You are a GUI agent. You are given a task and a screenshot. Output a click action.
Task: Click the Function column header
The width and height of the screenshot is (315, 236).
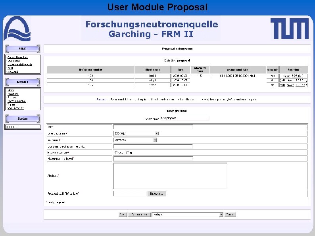point(293,70)
